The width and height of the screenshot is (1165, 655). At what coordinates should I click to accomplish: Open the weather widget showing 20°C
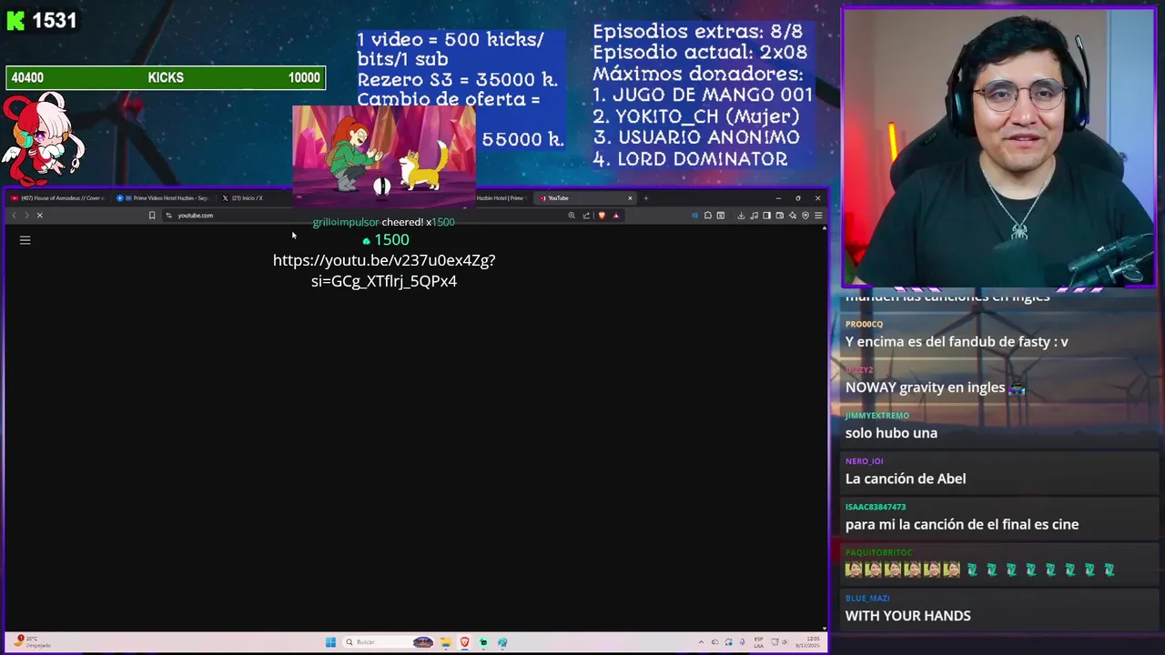(31, 642)
